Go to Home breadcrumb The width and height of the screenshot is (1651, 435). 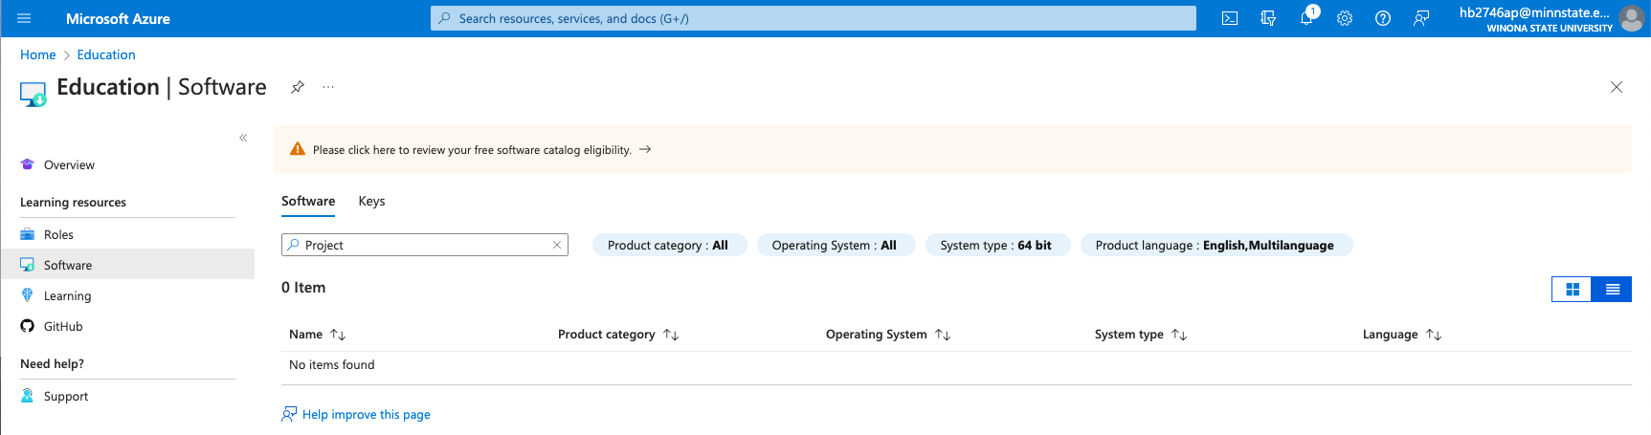pos(38,54)
